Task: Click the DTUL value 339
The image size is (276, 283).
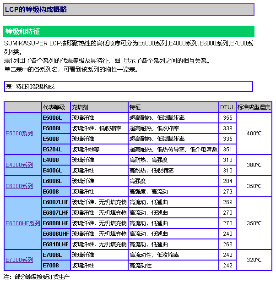Action: (x=227, y=128)
